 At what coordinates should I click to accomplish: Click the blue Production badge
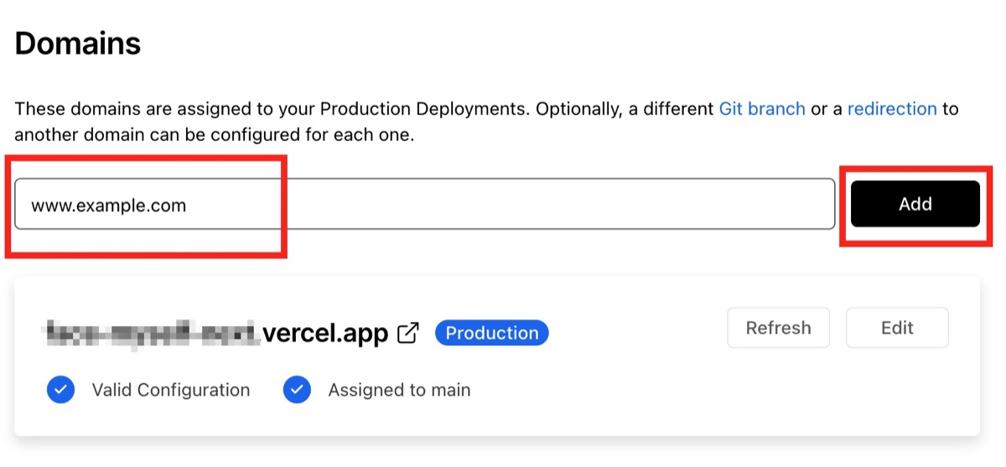[491, 333]
